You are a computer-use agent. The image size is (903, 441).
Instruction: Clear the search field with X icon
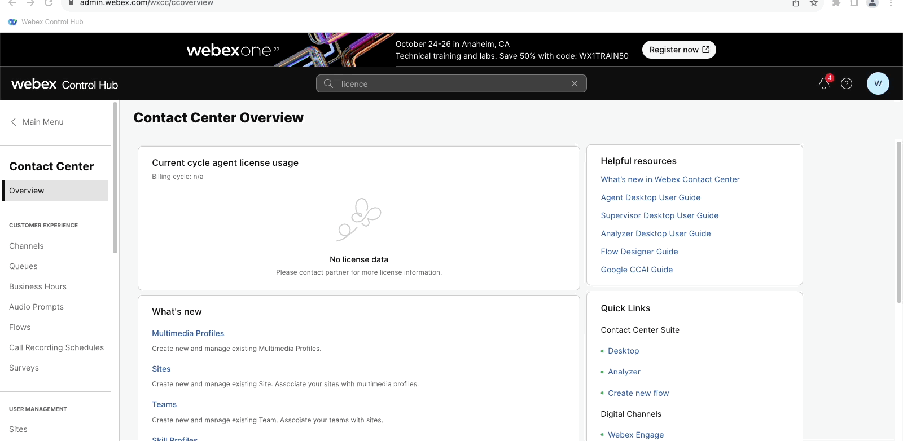tap(575, 83)
